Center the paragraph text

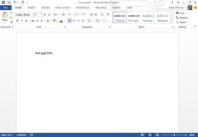[74, 21]
